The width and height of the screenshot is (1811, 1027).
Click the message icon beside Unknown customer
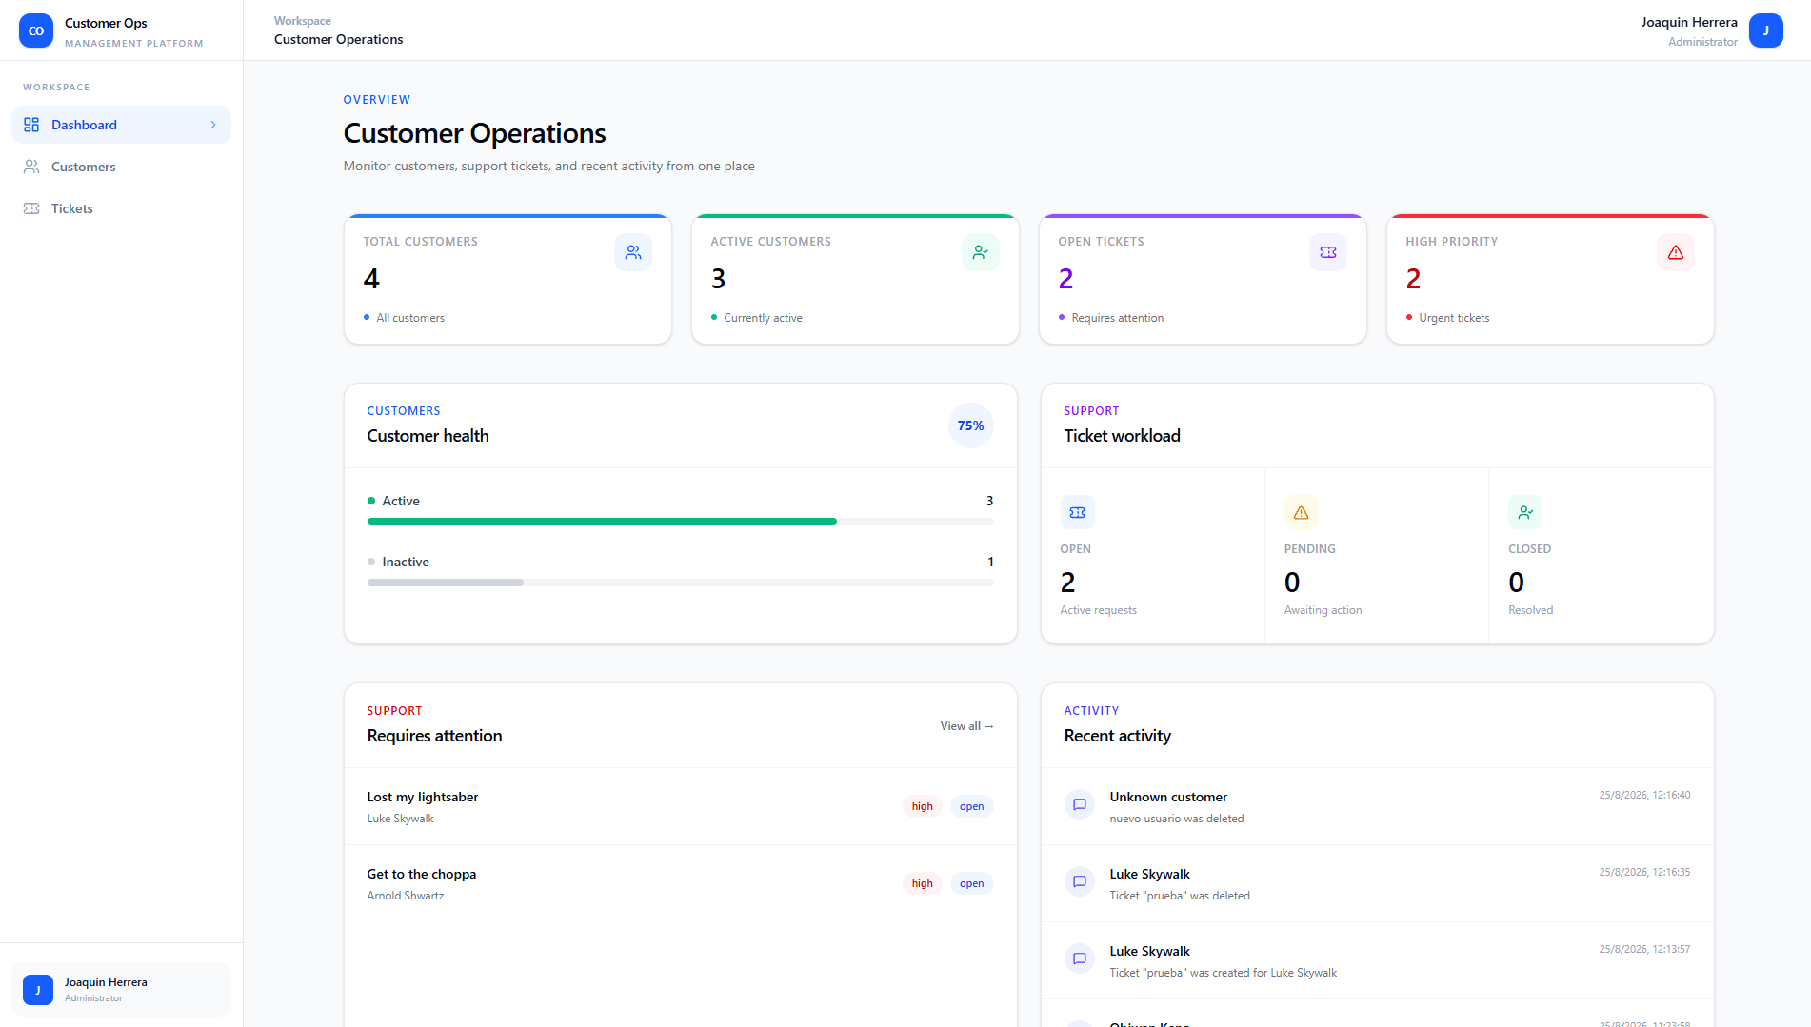point(1080,804)
